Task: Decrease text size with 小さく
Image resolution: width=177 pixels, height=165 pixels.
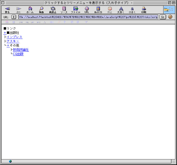Action: (132, 10)
